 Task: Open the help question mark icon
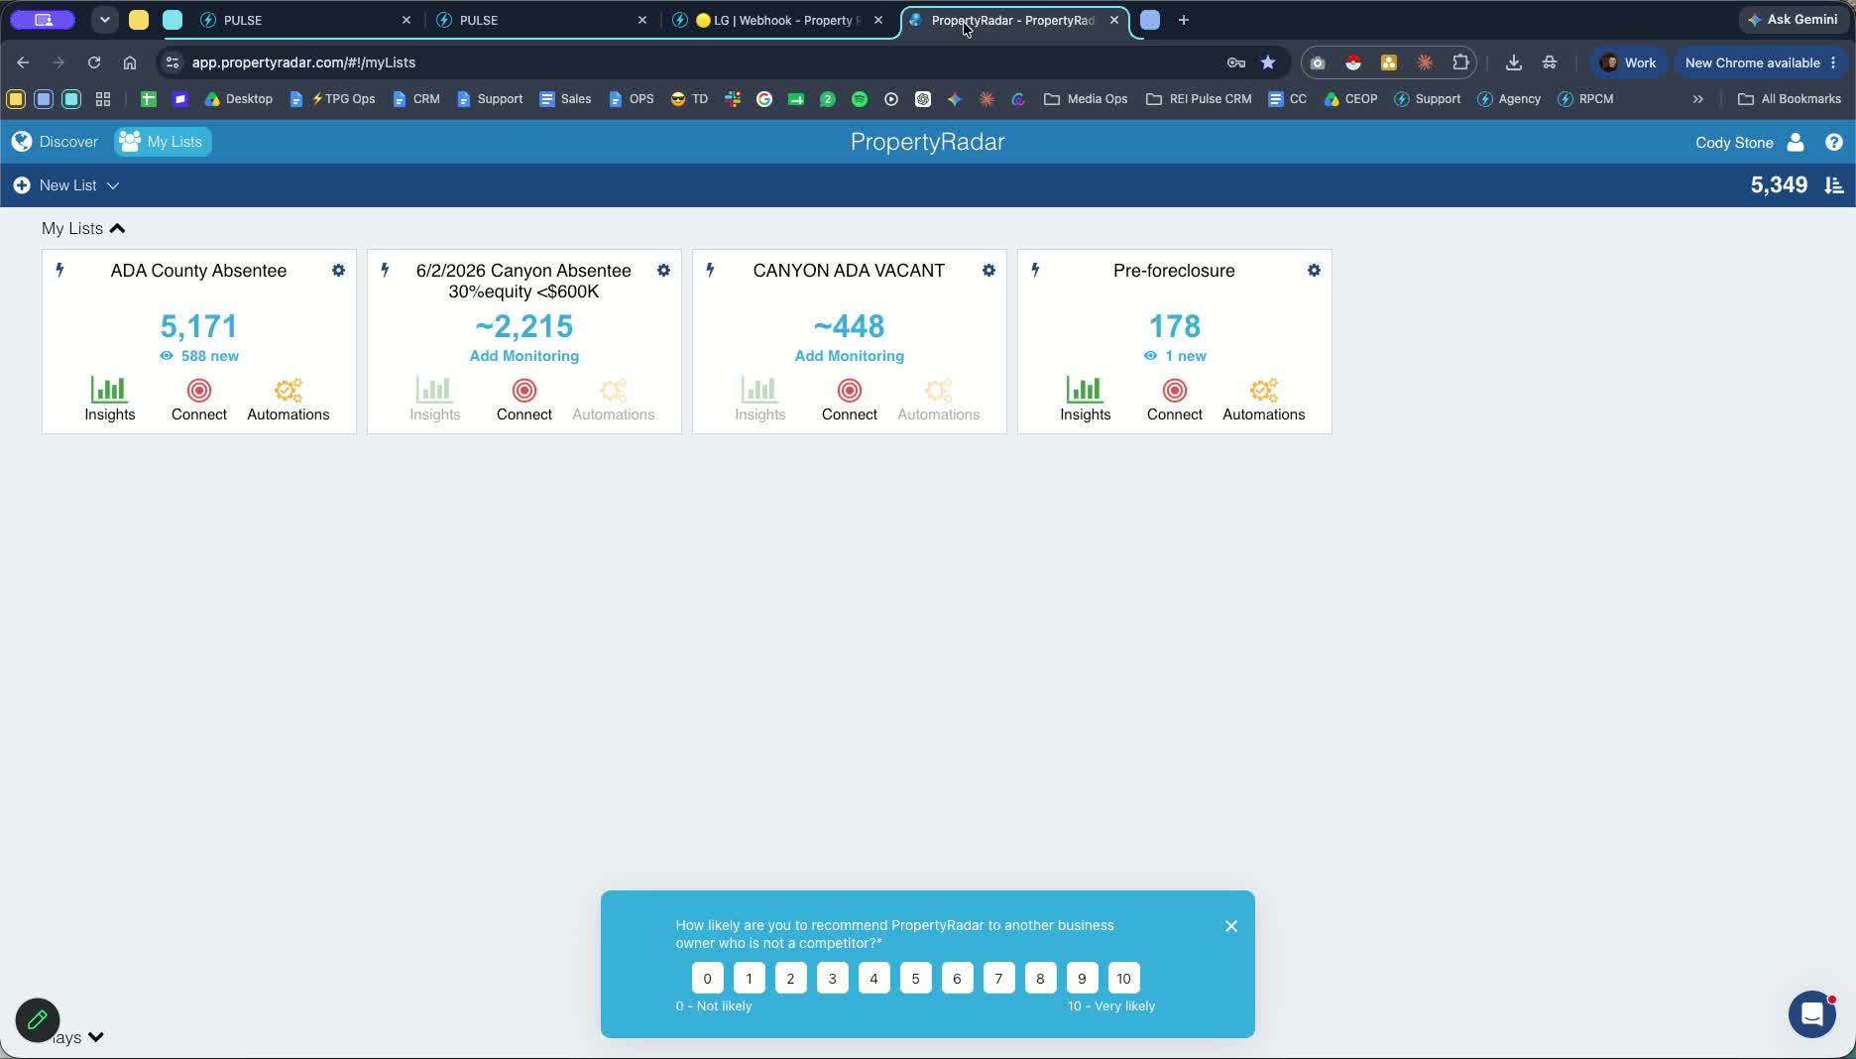1834,142
